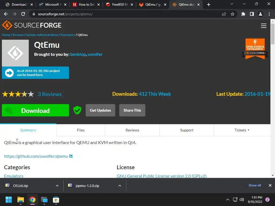Click the arrow icon in the project-moved banner
Screen dimensions: 275x206
[9, 73]
